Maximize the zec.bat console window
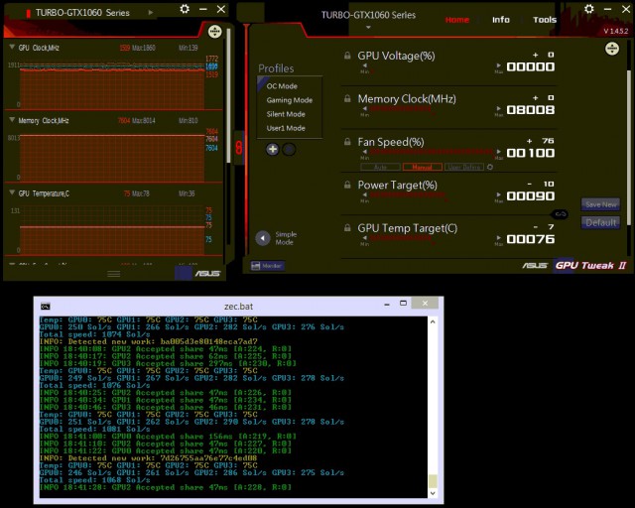Viewport: 635px width, 508px height. (x=403, y=303)
